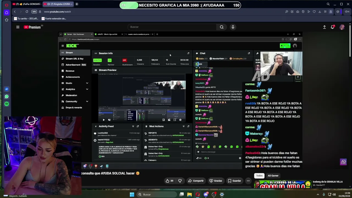The image size is (352, 198).
Task: Unmute the Kick stream preview
Action: coord(109,120)
